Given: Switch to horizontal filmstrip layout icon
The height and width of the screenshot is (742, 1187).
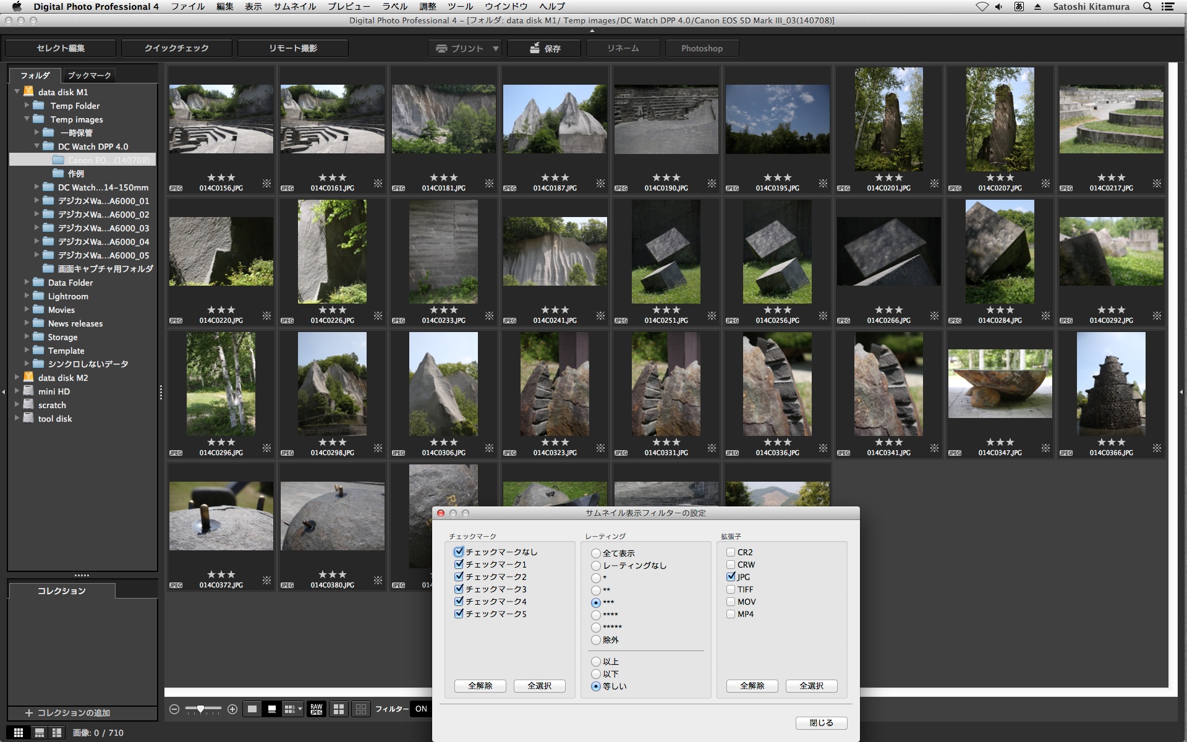Looking at the screenshot, I should pos(40,733).
